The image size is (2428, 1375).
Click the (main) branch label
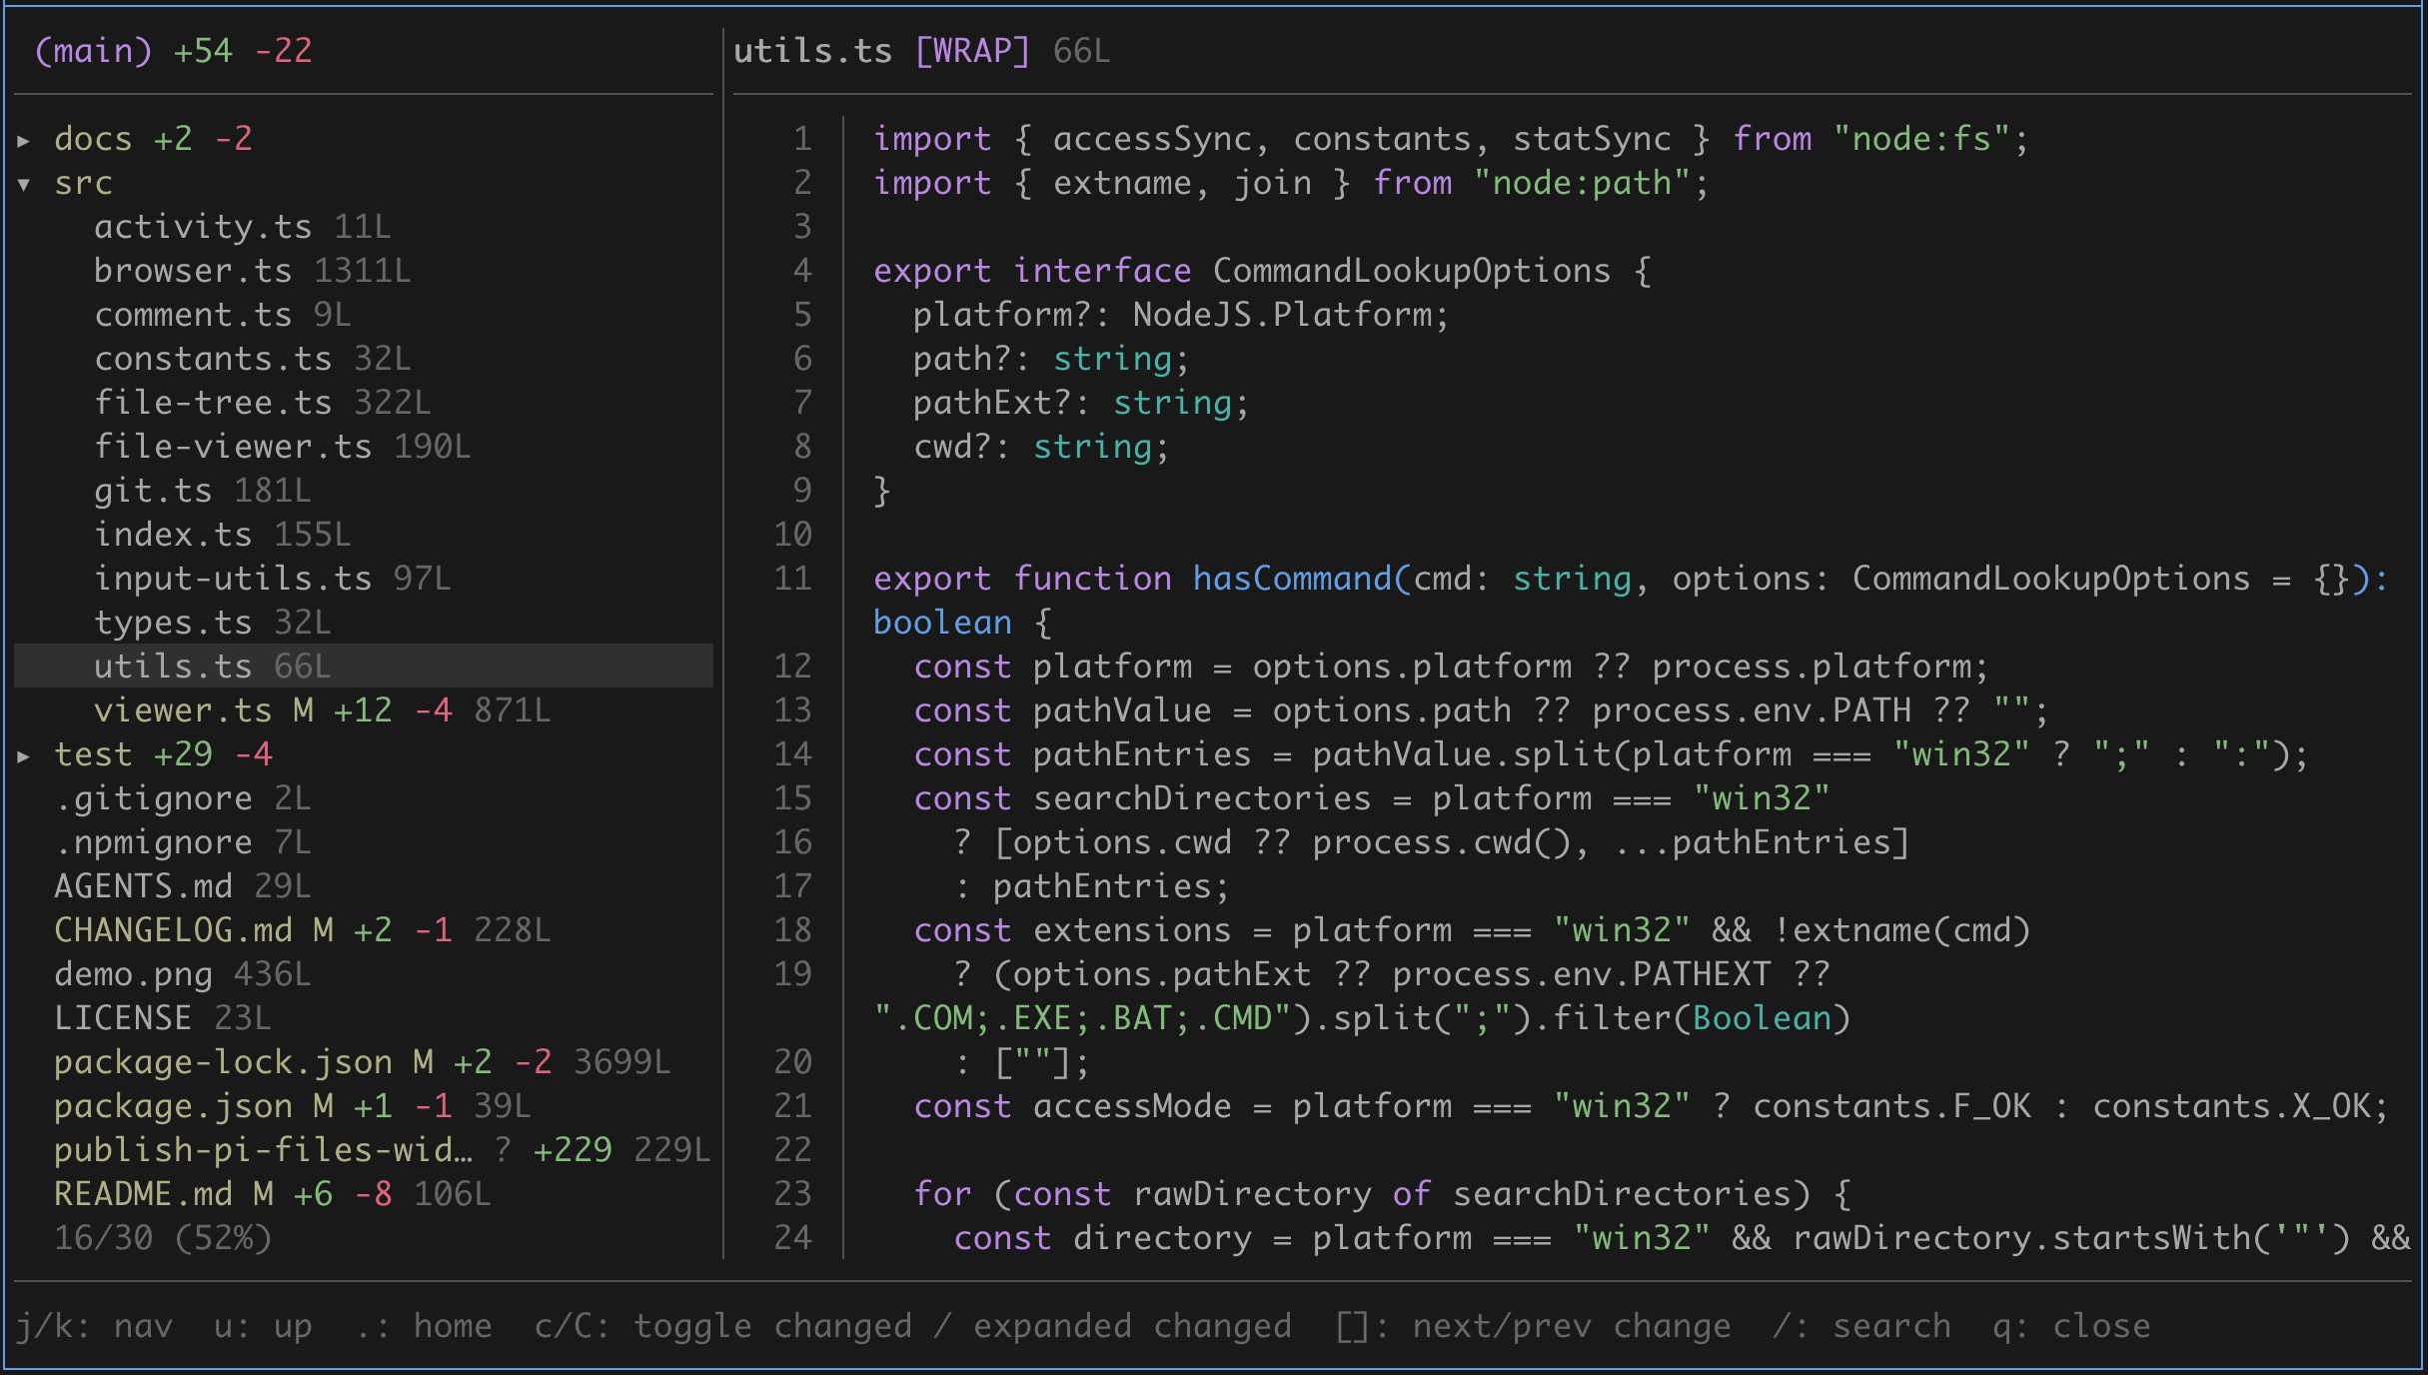(x=93, y=51)
